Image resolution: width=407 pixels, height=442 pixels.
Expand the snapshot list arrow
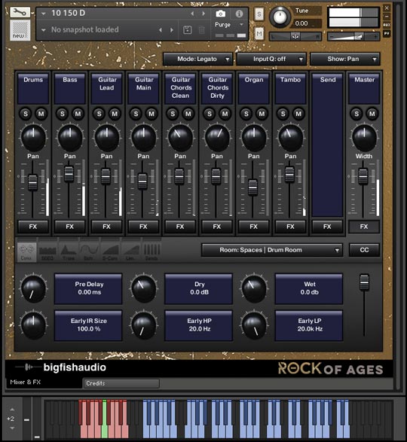(x=44, y=30)
